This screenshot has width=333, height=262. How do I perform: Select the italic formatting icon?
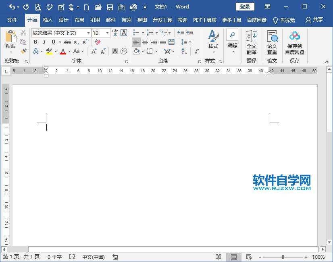click(x=44, y=42)
